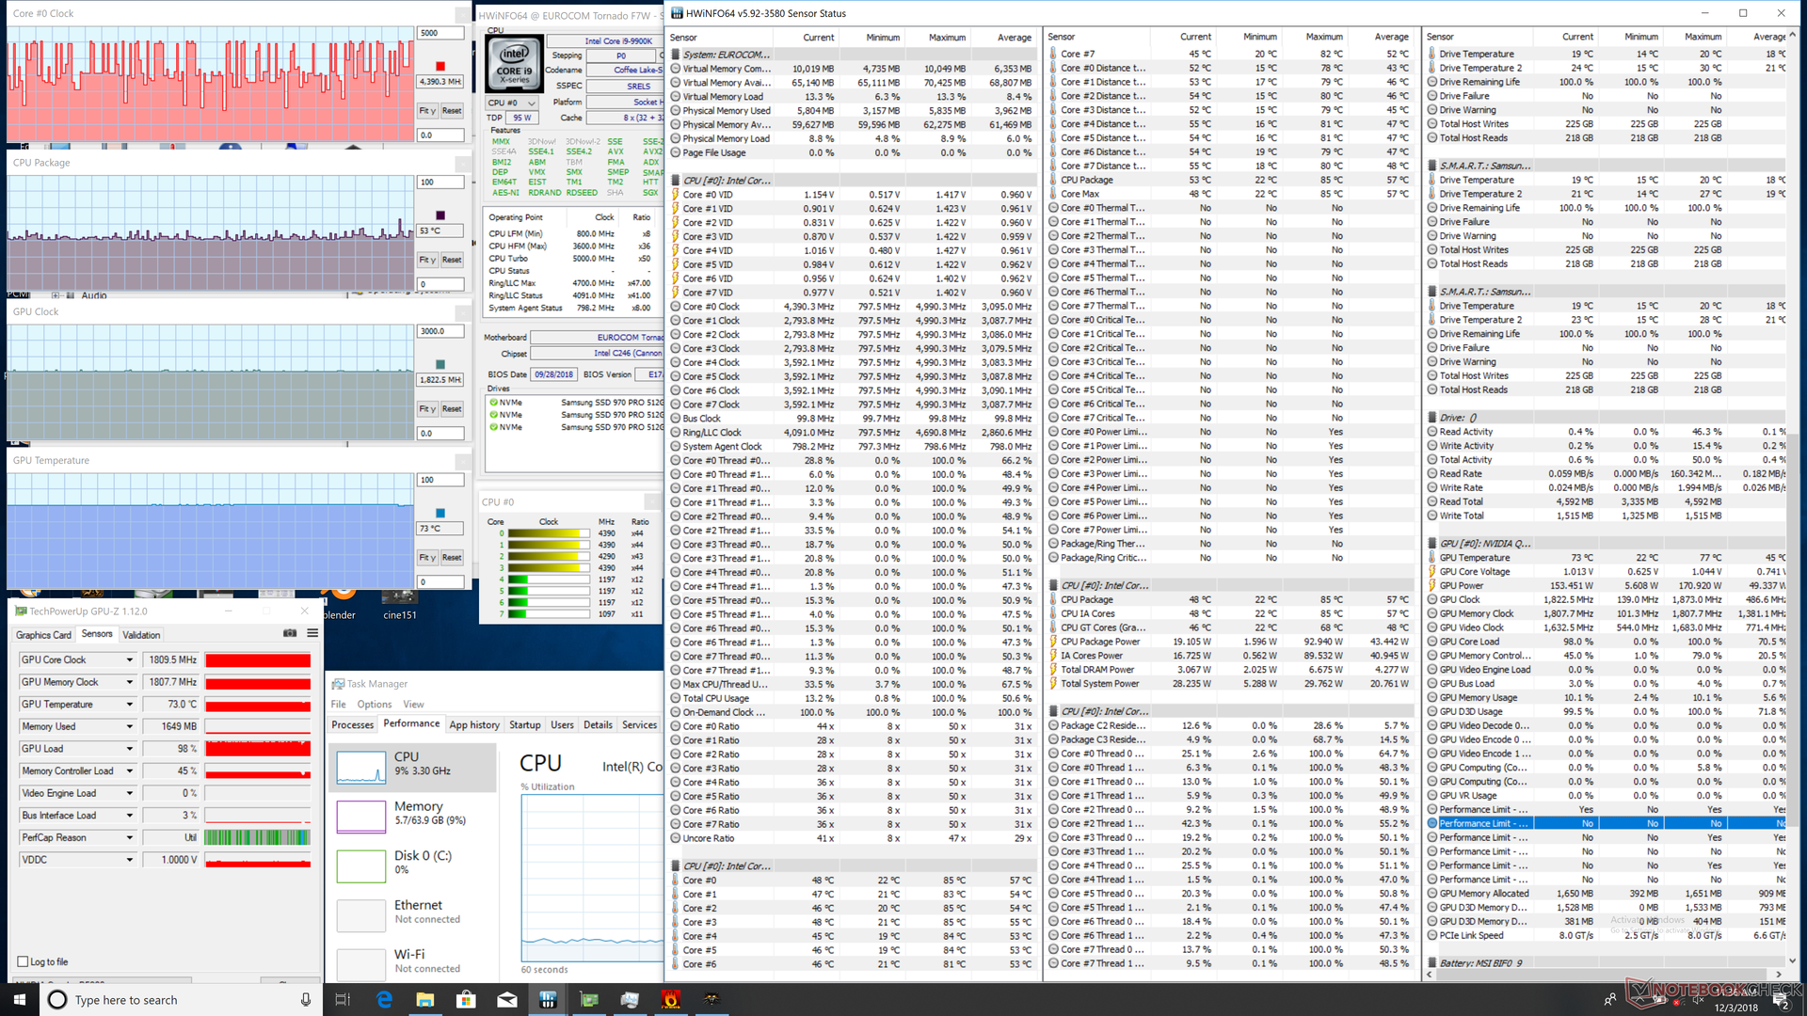Launch Microsoft Edge from the taskbar
Image resolution: width=1807 pixels, height=1016 pixels.
pos(384,999)
